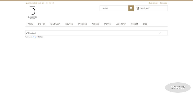Click the Dobkowski logo

(33, 12)
